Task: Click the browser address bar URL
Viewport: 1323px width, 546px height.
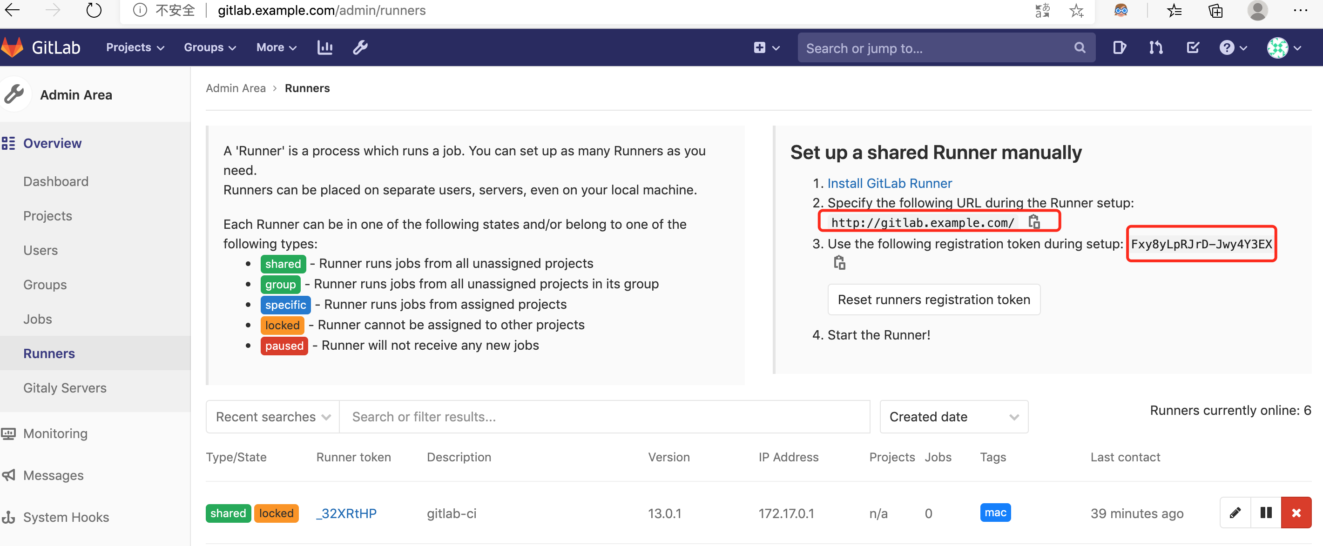Action: click(322, 10)
